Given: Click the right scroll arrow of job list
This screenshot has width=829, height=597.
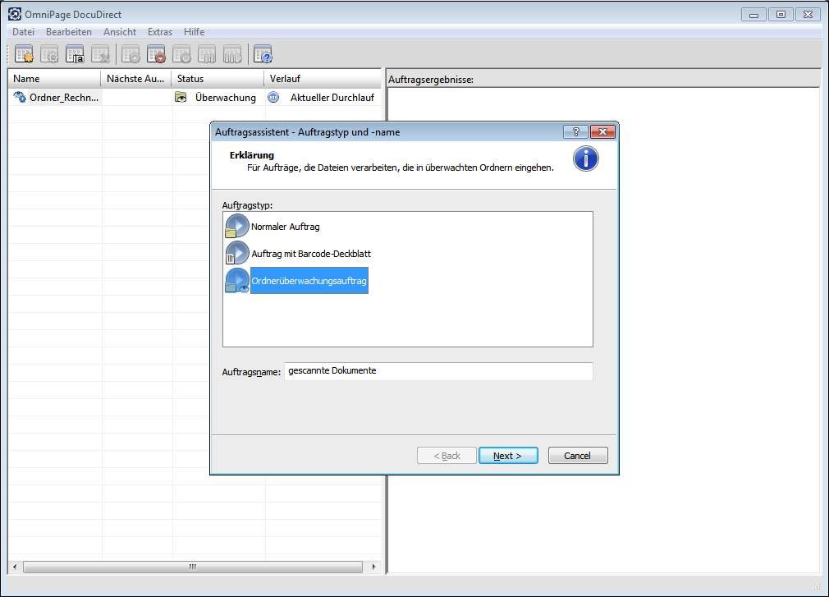Looking at the screenshot, I should pos(373,567).
